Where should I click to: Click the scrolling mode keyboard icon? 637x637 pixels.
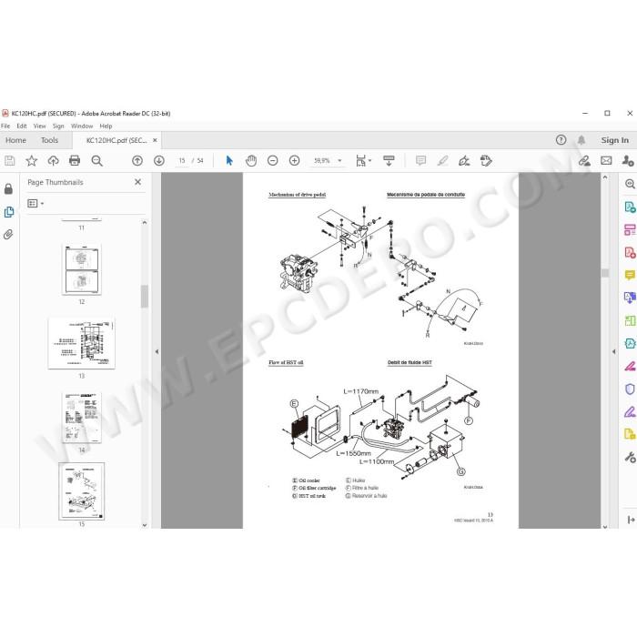coord(389,161)
